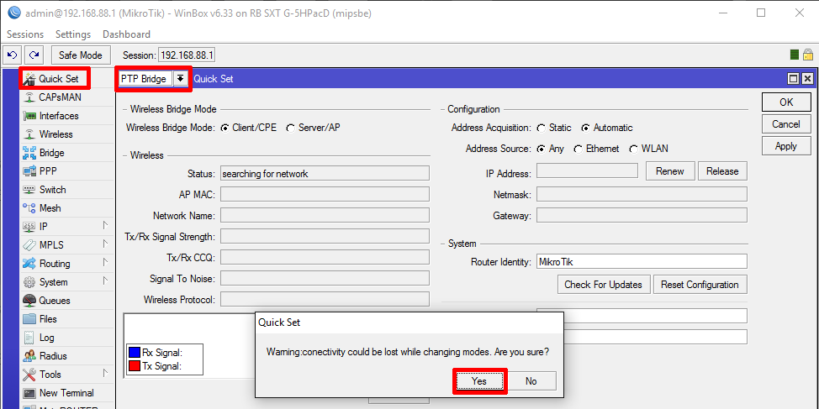The height and width of the screenshot is (409, 819).
Task: Click the Network Name field
Action: click(x=325, y=215)
